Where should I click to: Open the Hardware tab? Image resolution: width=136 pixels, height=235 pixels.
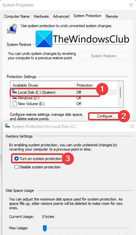coord(41,16)
